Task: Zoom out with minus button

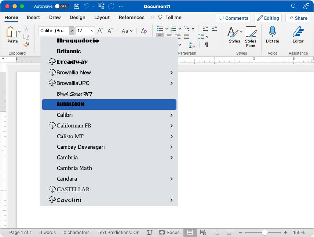Action: tap(241, 232)
